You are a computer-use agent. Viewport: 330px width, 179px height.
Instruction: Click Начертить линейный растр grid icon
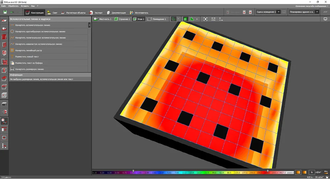click(x=12, y=51)
